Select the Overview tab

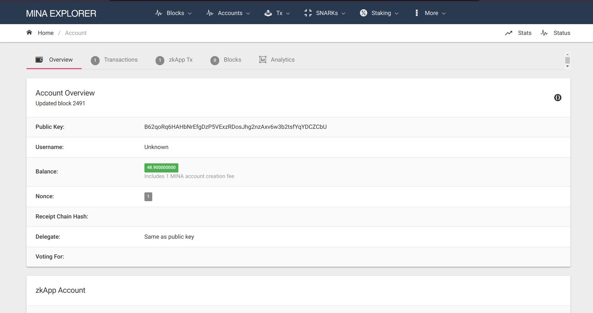[x=54, y=60]
